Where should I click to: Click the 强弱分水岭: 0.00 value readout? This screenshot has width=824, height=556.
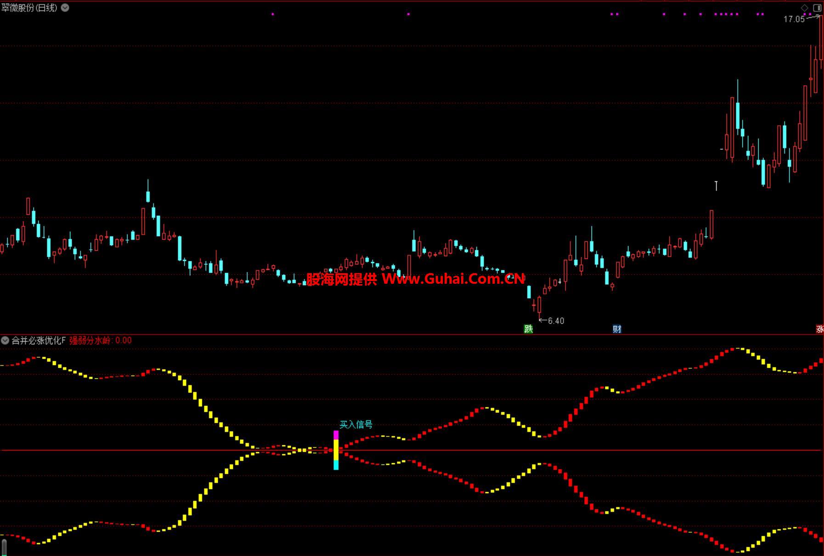(100, 340)
